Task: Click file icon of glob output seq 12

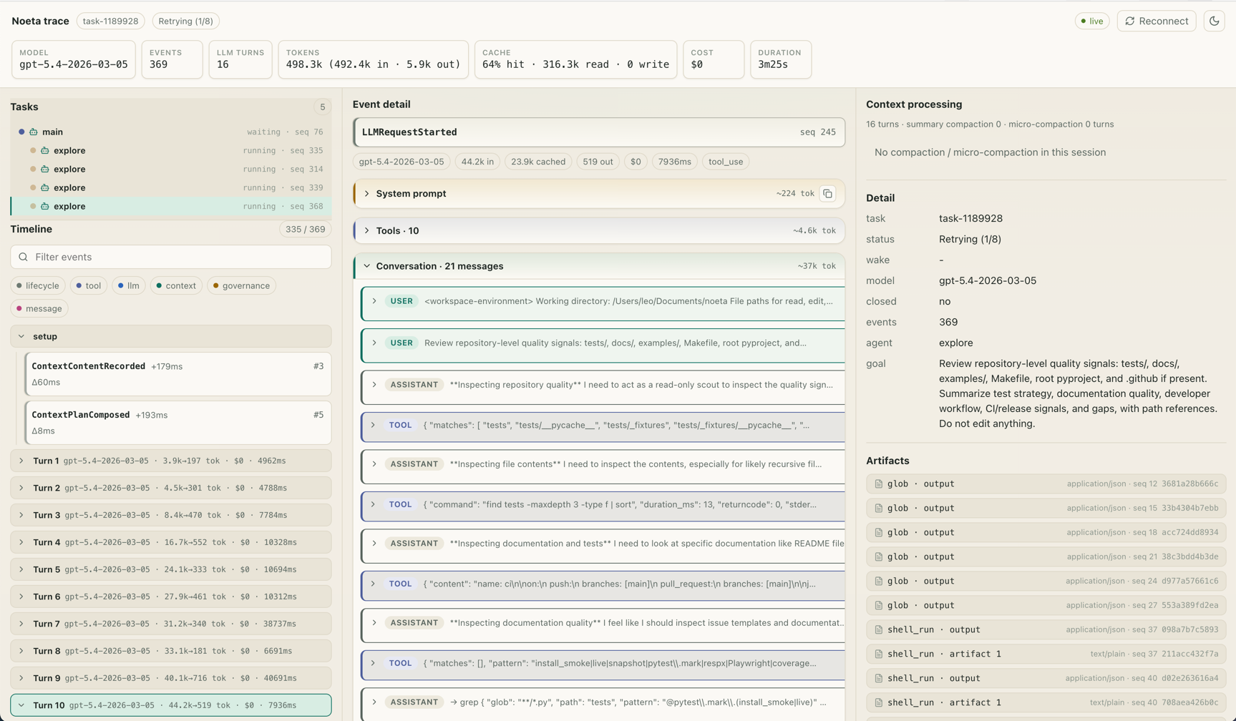Action: (878, 484)
